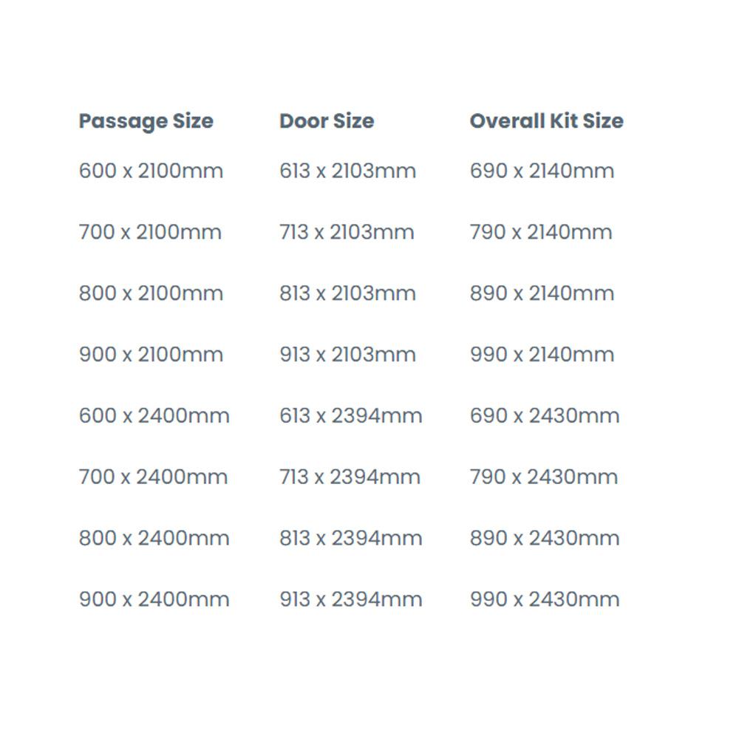Select the 900 x 2100mm passage size
The height and width of the screenshot is (739, 739).
pos(151,355)
